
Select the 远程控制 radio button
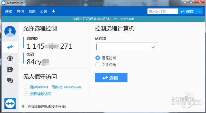pos(98,58)
